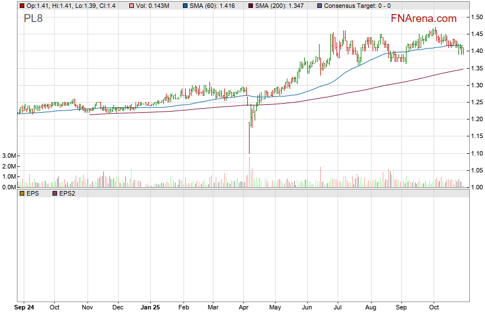
Task: Click the Apr month label on time axis
Action: (244, 308)
